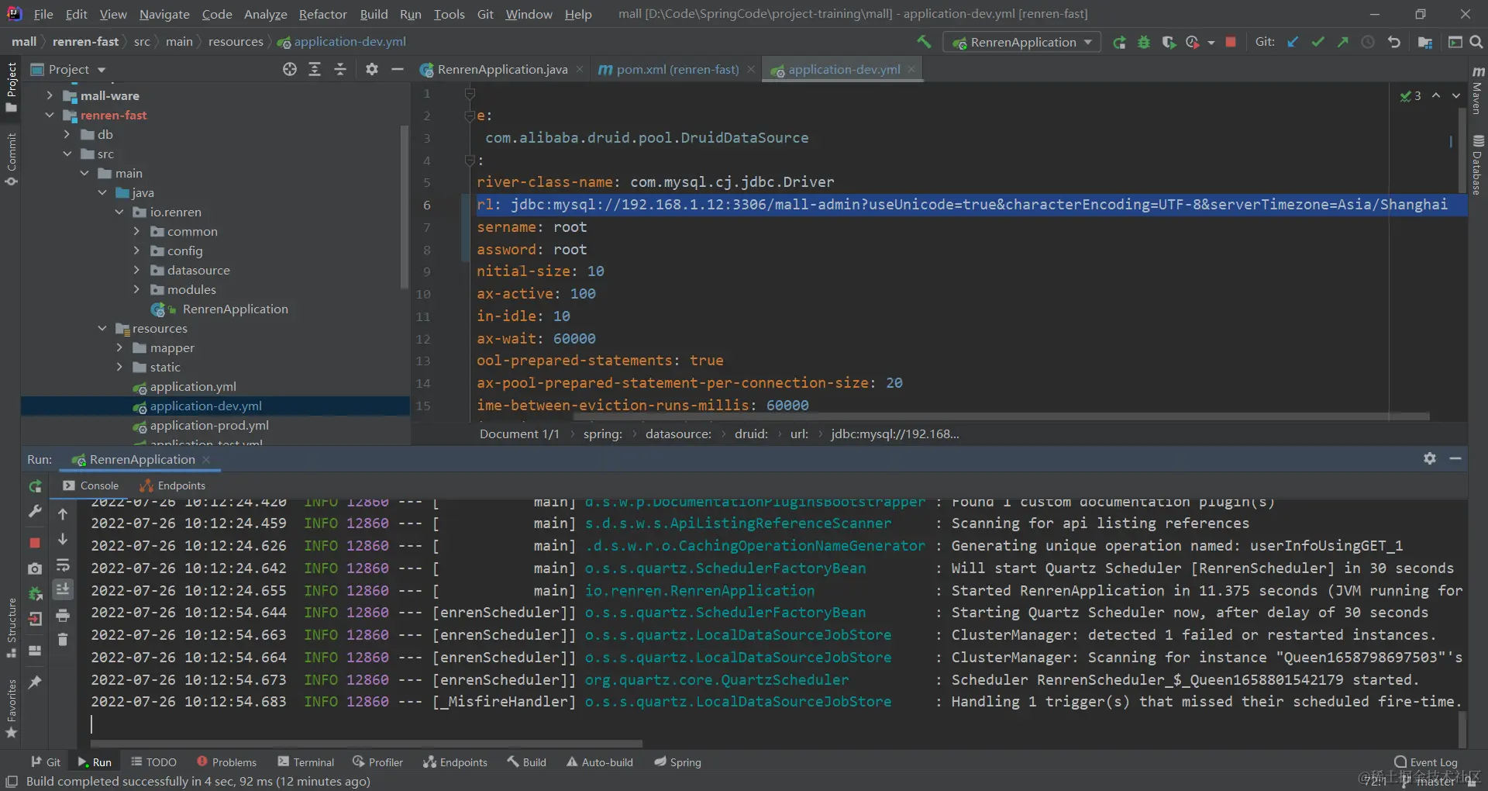Screen dimensions: 1488x791
Task: Dump threads with the camera icon
Action: pos(35,568)
